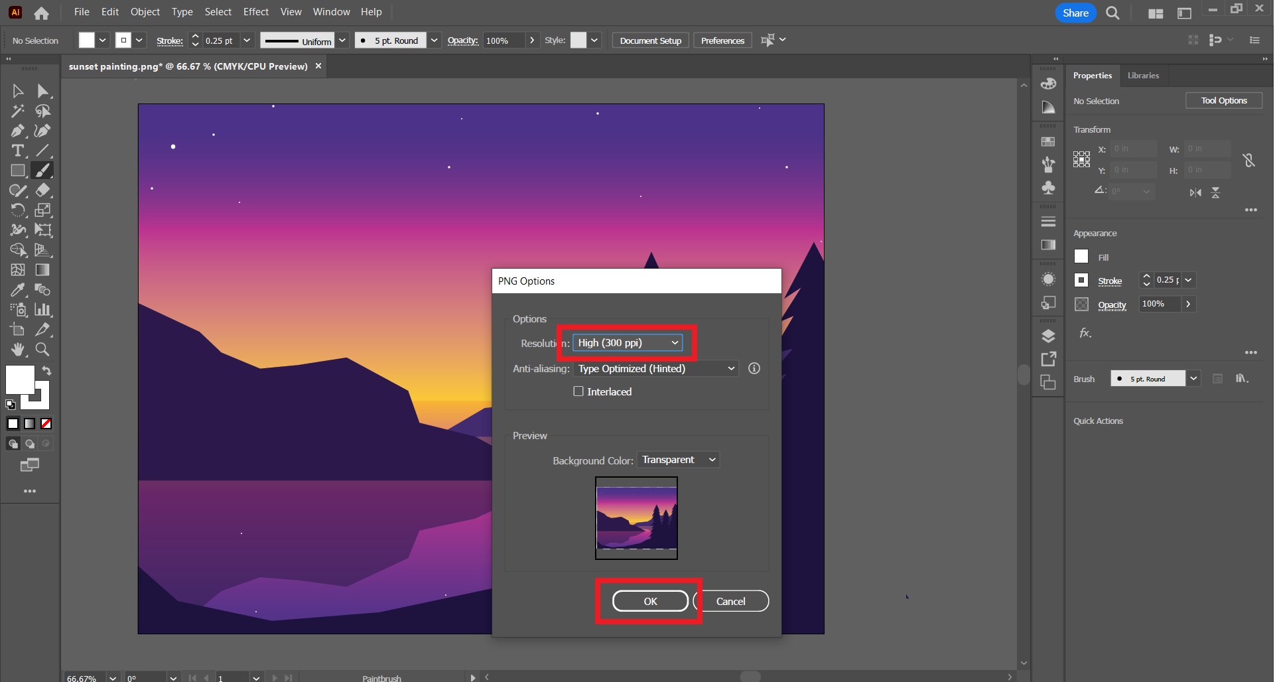Swap fill and stroke colors
The height and width of the screenshot is (682, 1275).
47,370
